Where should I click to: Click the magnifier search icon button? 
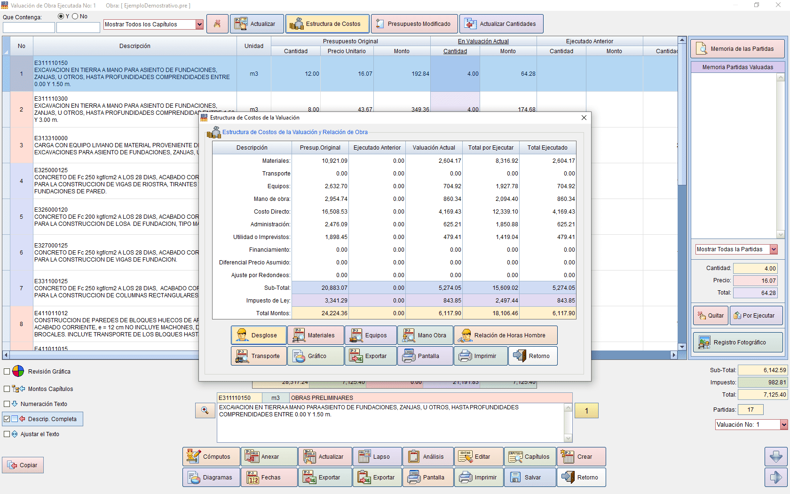[x=205, y=410]
